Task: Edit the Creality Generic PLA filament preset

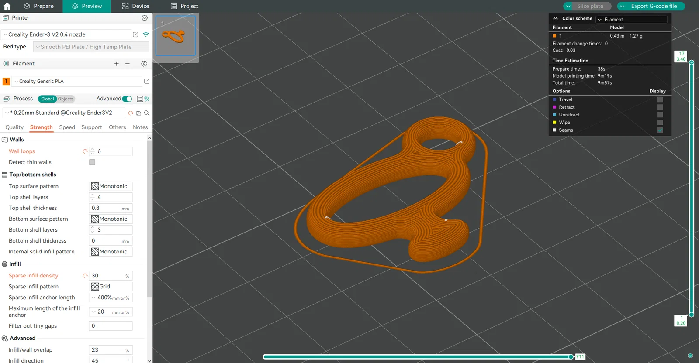Action: click(x=147, y=81)
